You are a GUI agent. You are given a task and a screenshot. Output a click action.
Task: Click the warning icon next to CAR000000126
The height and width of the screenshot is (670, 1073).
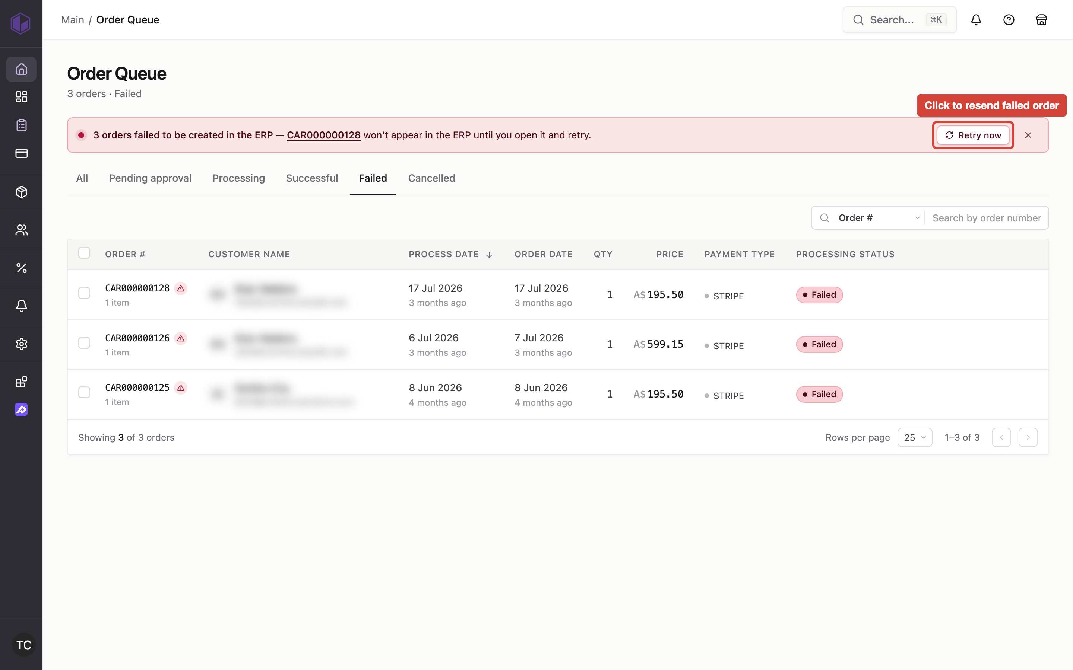[x=180, y=338]
